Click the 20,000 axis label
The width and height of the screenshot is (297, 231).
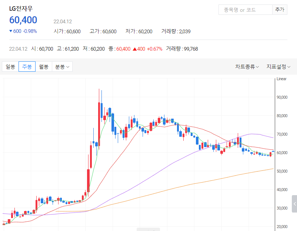point(282,227)
